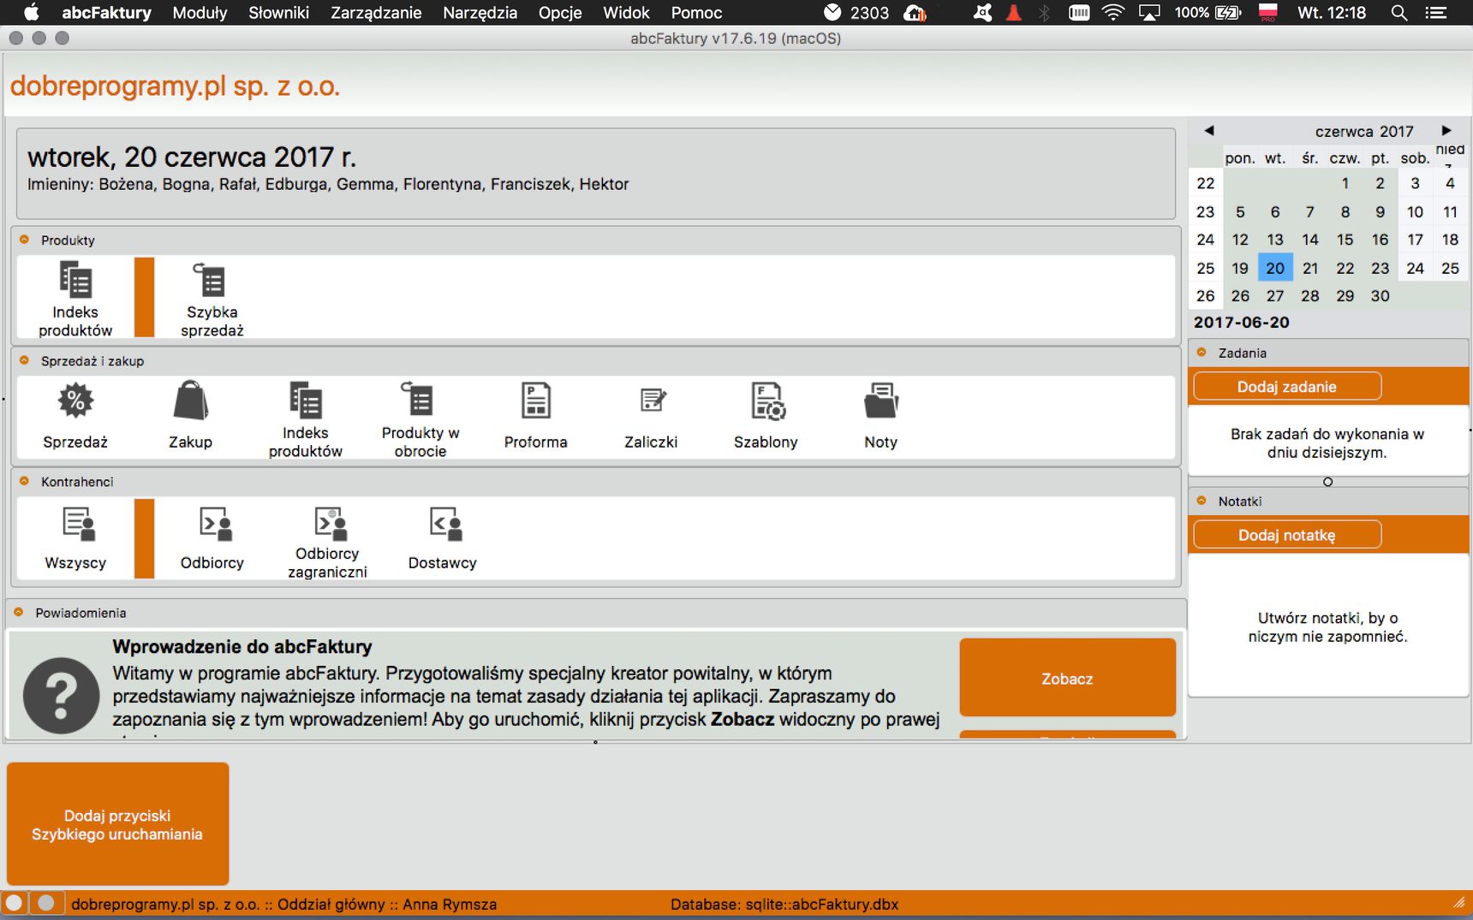Collapse the Sprzedaż i zakup section

(24, 360)
